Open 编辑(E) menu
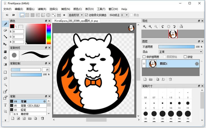Viewport: 206px width, 128px height. click(19, 9)
